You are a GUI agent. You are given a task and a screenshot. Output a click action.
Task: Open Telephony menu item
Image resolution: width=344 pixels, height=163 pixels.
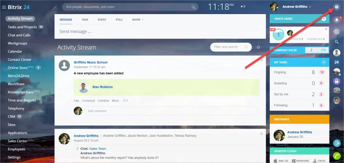pos(16,108)
